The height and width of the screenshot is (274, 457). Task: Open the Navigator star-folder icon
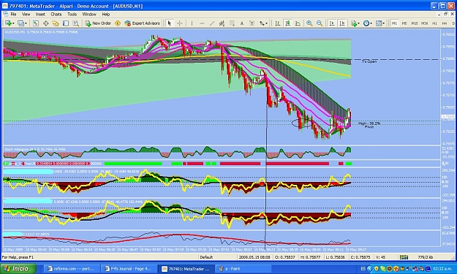point(56,23)
